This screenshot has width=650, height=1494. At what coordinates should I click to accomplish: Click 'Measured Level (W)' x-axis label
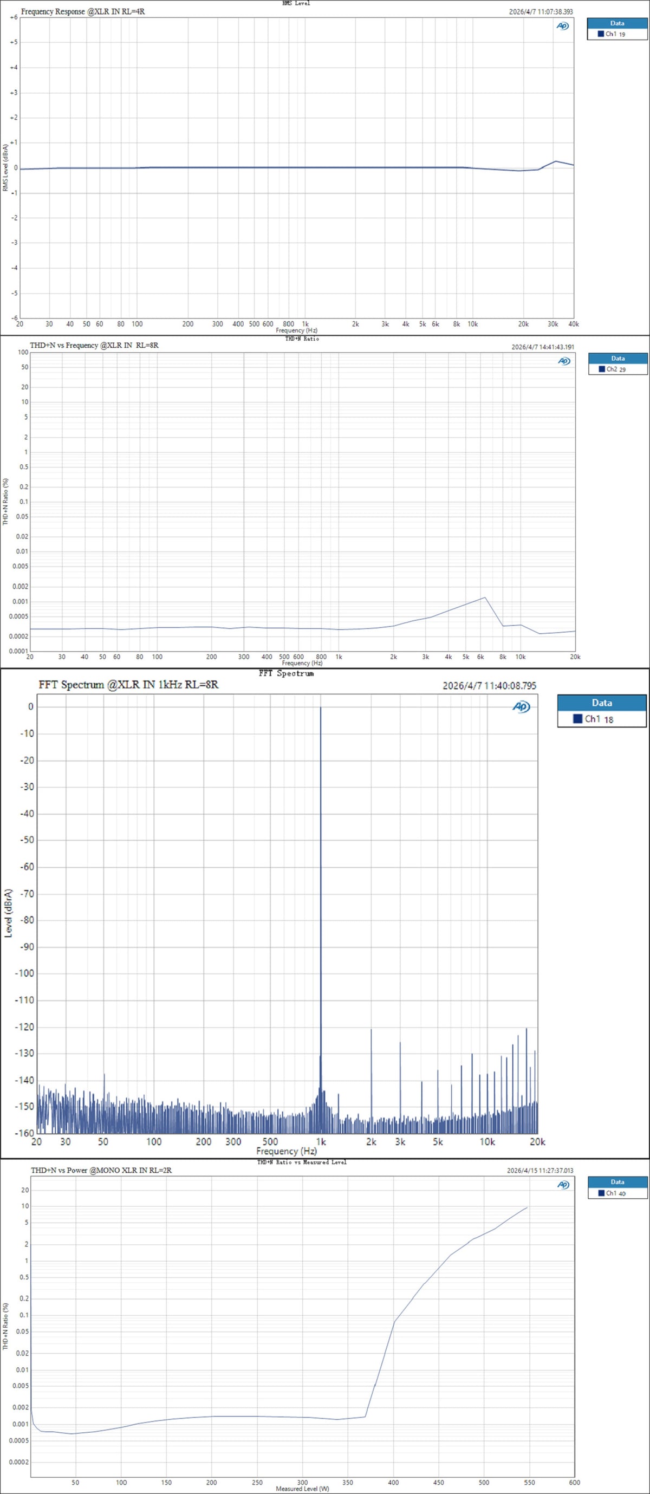coord(302,1489)
